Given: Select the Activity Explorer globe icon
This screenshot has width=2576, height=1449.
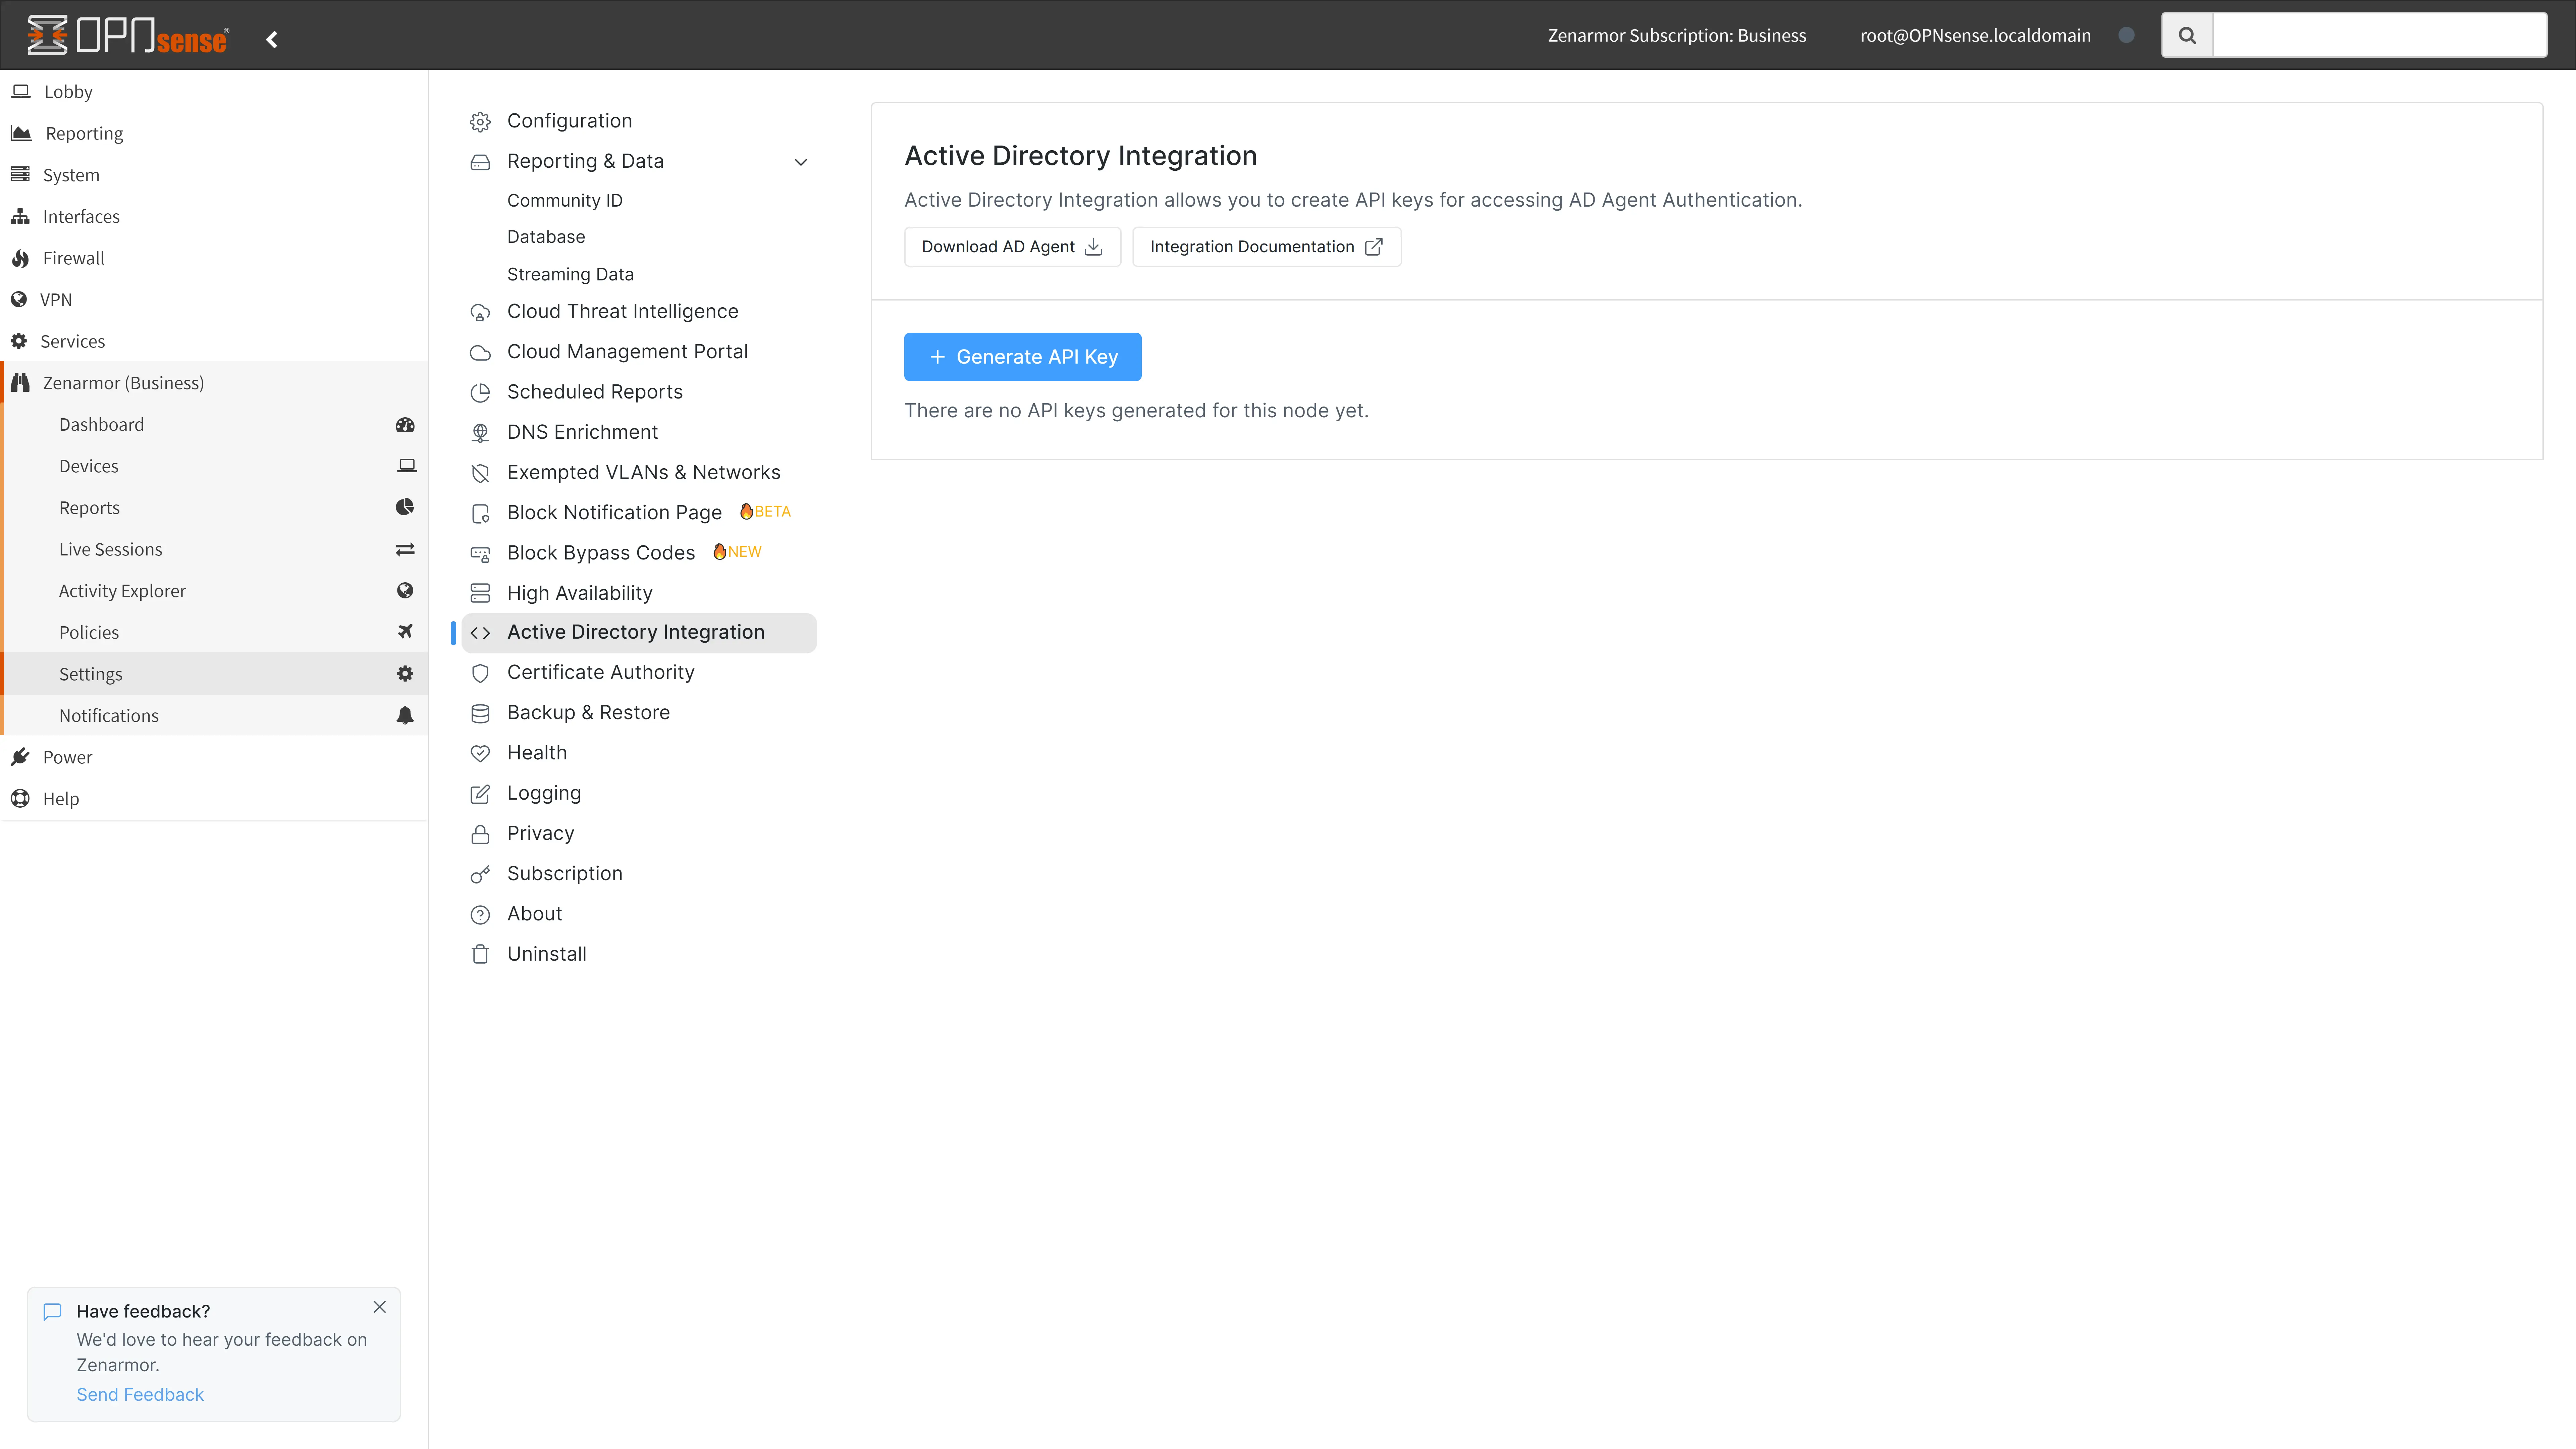Looking at the screenshot, I should pyautogui.click(x=405, y=590).
